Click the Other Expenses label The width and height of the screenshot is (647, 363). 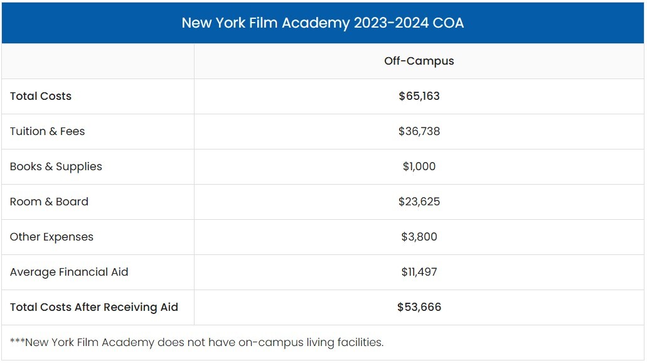51,237
